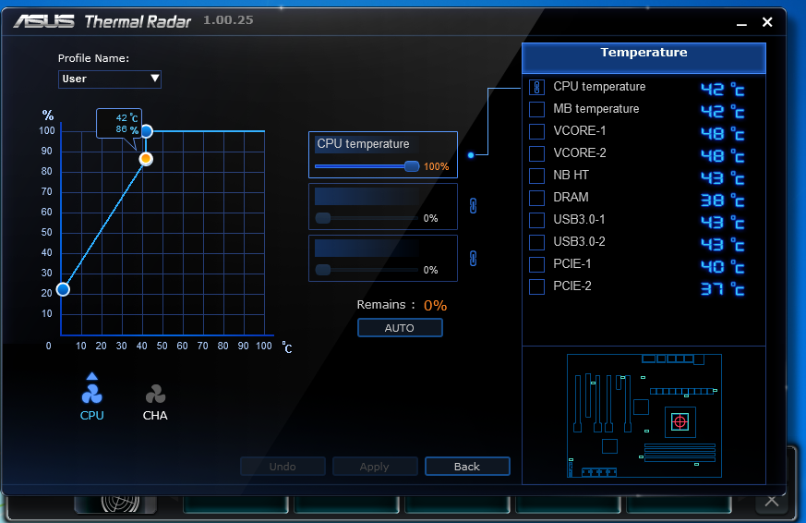Select the USB3.0-2 checkbox

click(536, 242)
